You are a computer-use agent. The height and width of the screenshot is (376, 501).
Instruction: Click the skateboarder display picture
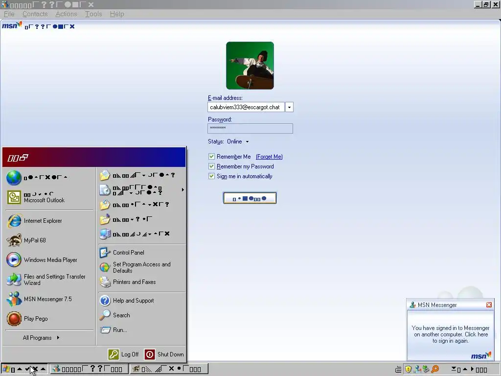pyautogui.click(x=250, y=66)
